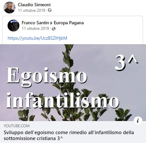This screenshot has height=143, width=146.
Task: Open Franco Santin's post date 11 ottobre 2019
Action: coord(35,29)
